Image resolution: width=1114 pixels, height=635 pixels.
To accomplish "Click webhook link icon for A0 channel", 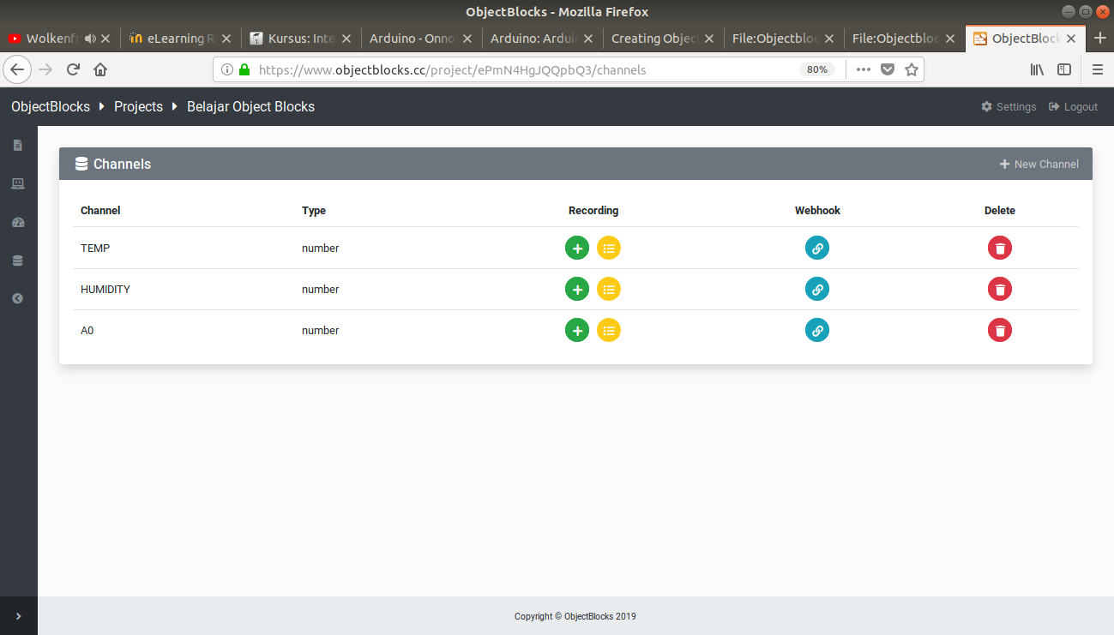I will [817, 330].
